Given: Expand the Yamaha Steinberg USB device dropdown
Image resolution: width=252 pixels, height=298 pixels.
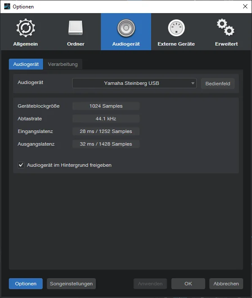Looking at the screenshot, I should click(x=134, y=83).
